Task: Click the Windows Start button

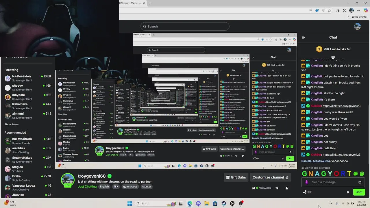Action: click(130, 203)
